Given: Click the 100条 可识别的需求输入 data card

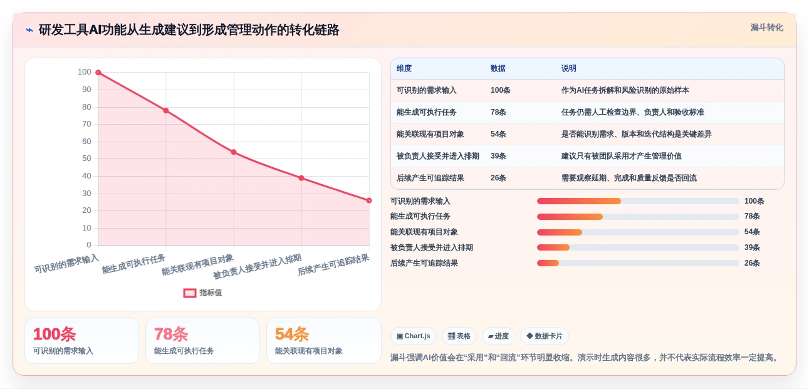Looking at the screenshot, I should pos(81,341).
